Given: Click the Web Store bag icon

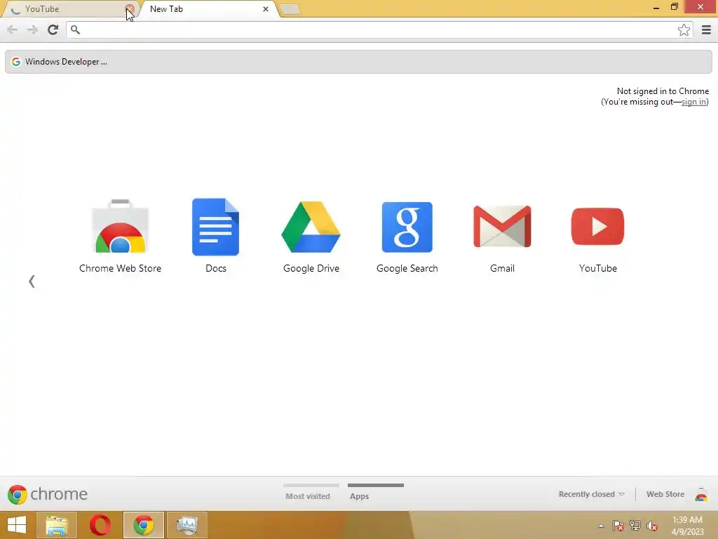Looking at the screenshot, I should point(701,494).
